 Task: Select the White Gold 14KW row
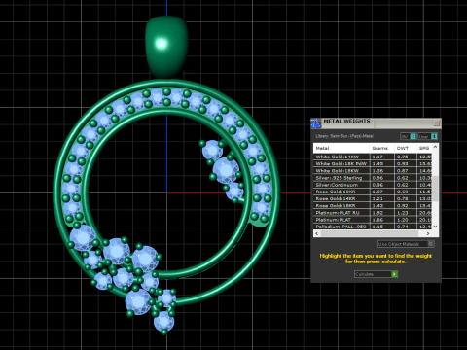pyautogui.click(x=373, y=157)
